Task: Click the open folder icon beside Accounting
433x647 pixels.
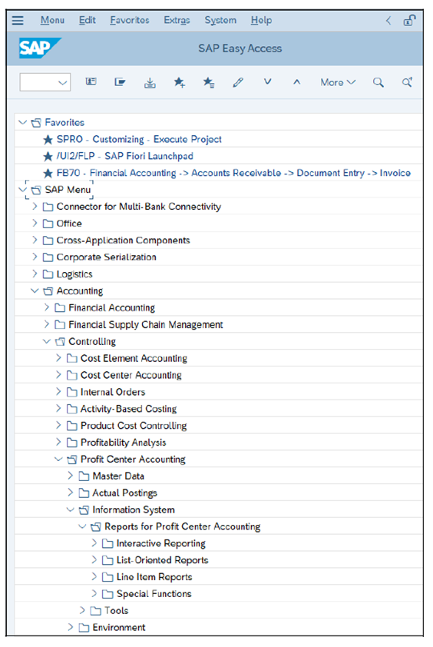Action: tap(48, 291)
